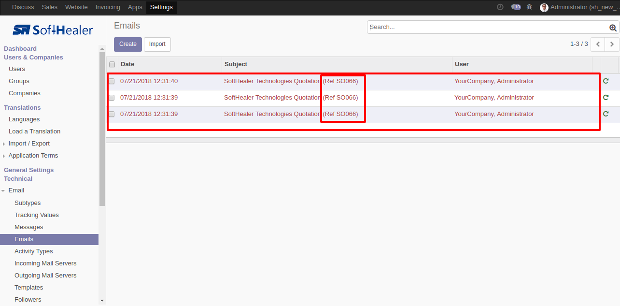This screenshot has width=620, height=306.
Task: Open the Settings menu
Action: [161, 7]
